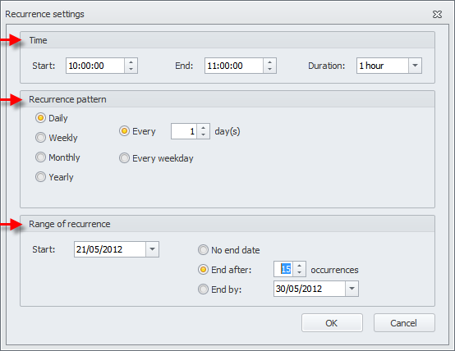Confirm settings with the OK button
This screenshot has height=351, width=455.
[332, 322]
